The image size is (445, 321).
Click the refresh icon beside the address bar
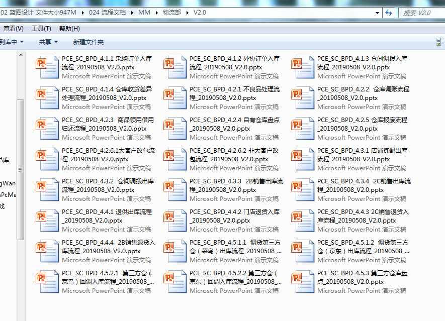pos(389,13)
